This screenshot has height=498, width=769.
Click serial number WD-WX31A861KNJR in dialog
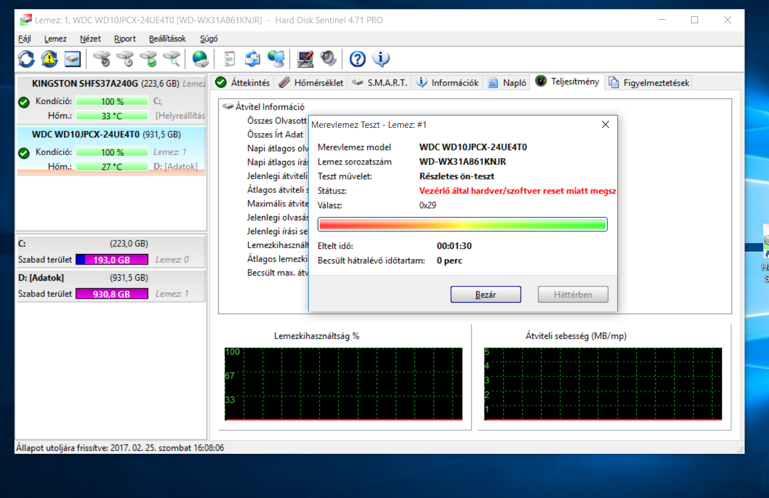coord(462,162)
